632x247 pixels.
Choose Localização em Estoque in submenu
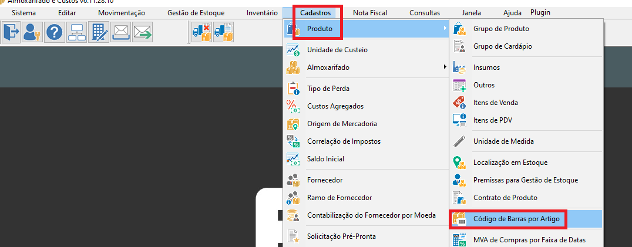pyautogui.click(x=526, y=163)
